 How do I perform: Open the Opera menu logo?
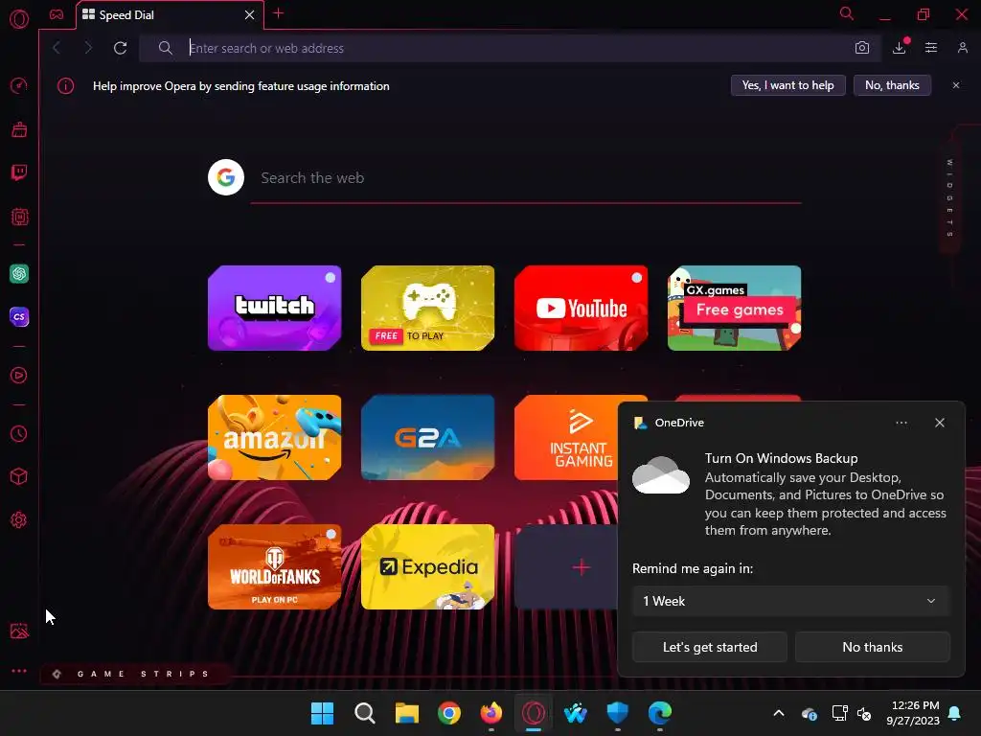pyautogui.click(x=19, y=19)
